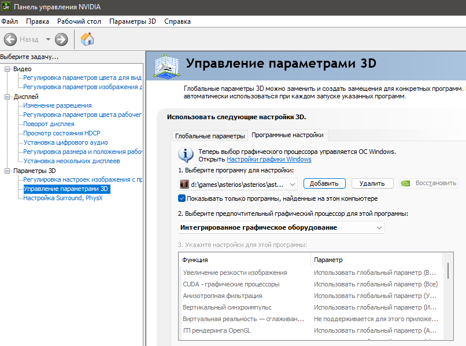Open preferred graphics processor dropdown
The width and height of the screenshot is (466, 346).
click(281, 227)
